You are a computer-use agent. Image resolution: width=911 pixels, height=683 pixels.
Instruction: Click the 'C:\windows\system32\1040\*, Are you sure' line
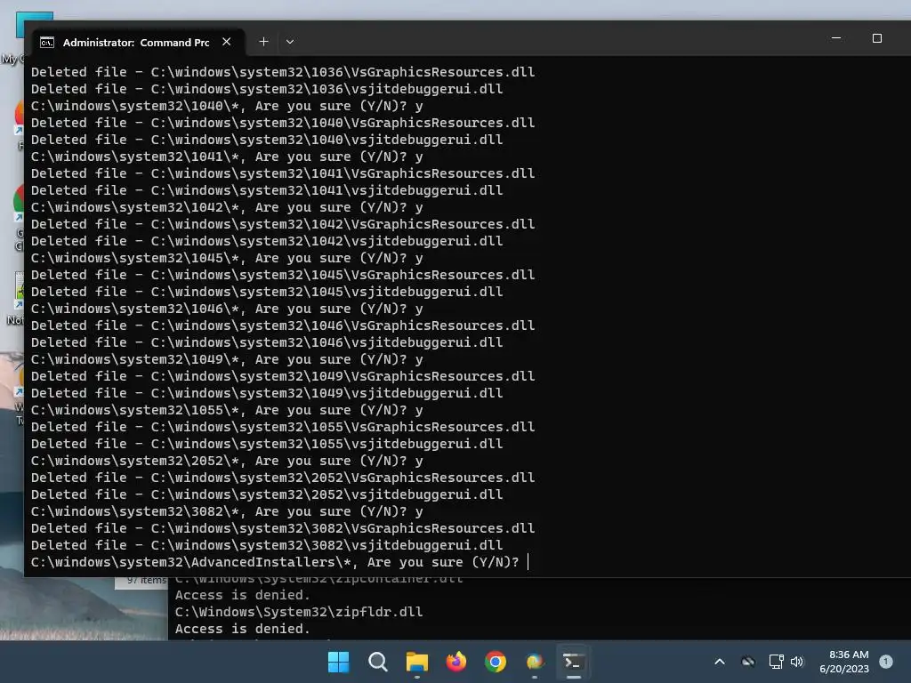(x=227, y=106)
